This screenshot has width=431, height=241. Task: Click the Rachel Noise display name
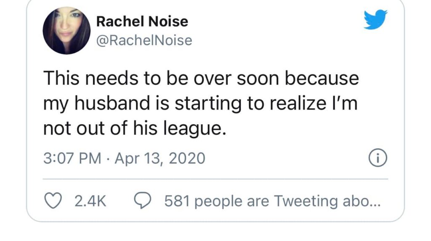pos(142,21)
